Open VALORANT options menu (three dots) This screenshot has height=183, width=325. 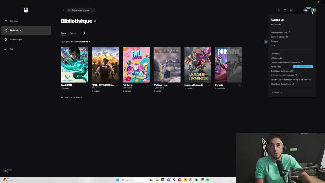(86, 85)
